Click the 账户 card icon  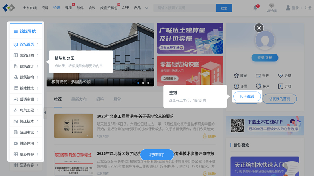[x=258, y=75]
